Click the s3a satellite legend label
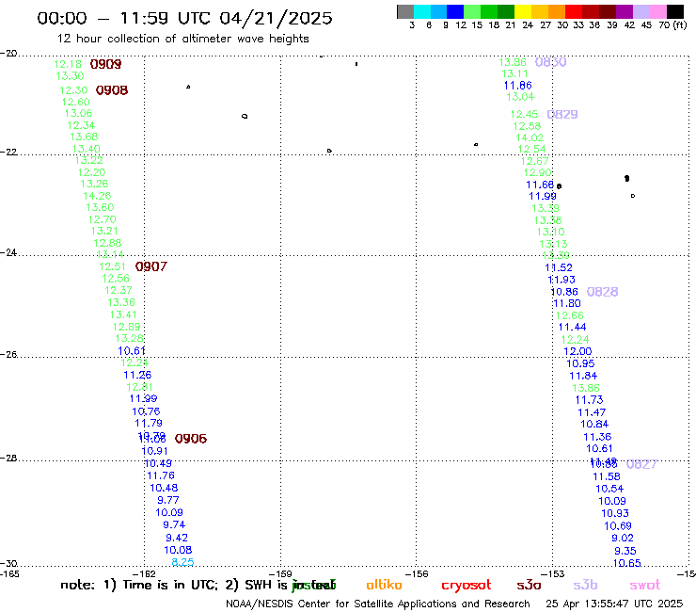Viewport: 696px width, 612px height. click(529, 586)
